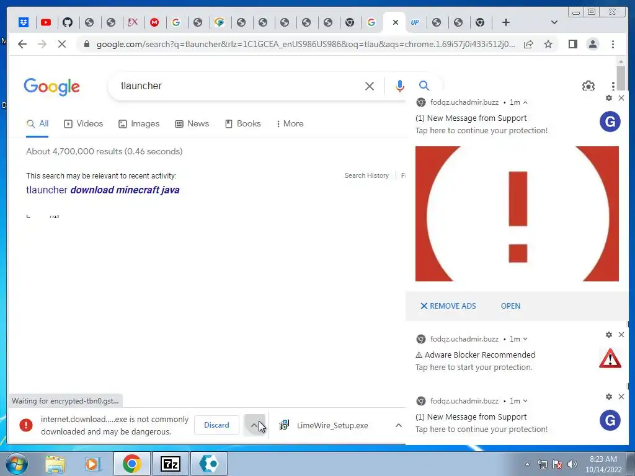Screen dimensions: 635x476
Task: Click the tlauncher search box
Action: click(x=239, y=86)
